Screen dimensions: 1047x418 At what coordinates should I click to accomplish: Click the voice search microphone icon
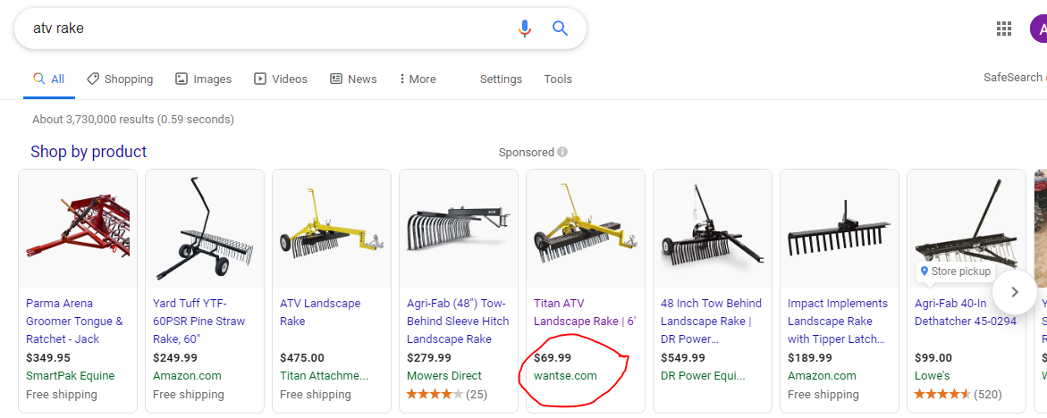click(x=525, y=28)
